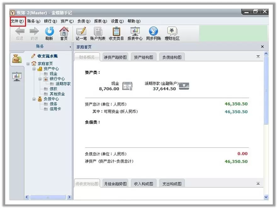Collapse the upper chart tabs section

point(258,57)
